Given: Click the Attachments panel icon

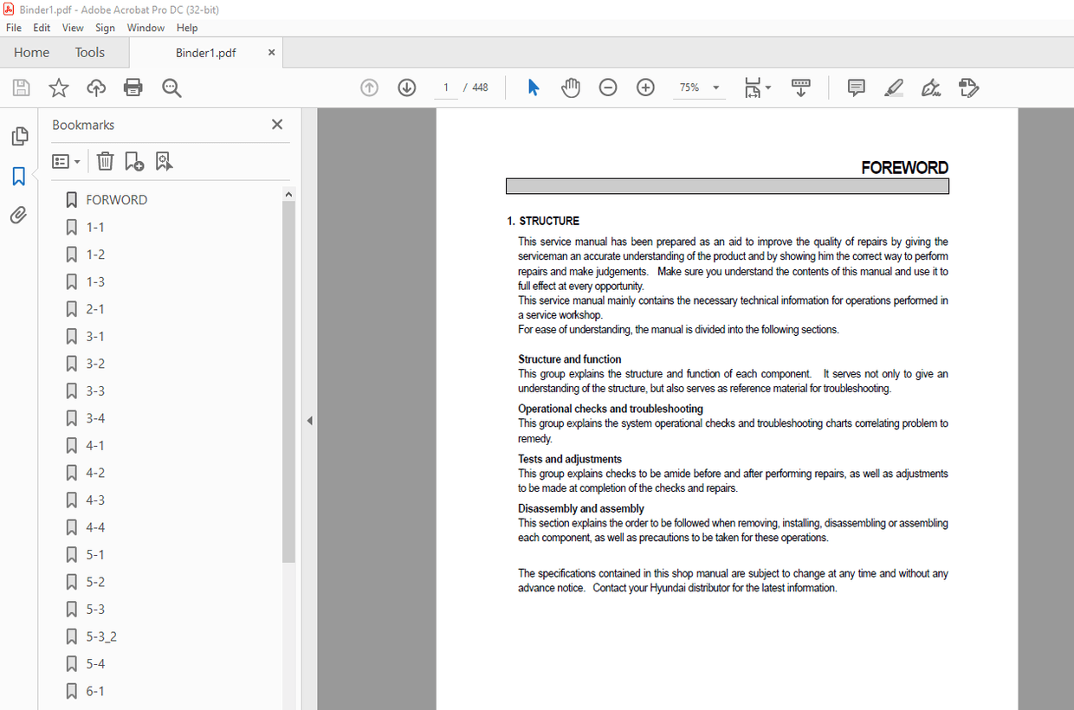Looking at the screenshot, I should click(x=19, y=215).
